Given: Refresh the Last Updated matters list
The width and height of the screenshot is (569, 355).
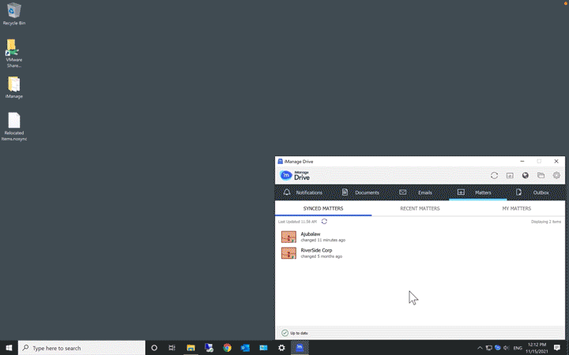Looking at the screenshot, I should pos(324,222).
